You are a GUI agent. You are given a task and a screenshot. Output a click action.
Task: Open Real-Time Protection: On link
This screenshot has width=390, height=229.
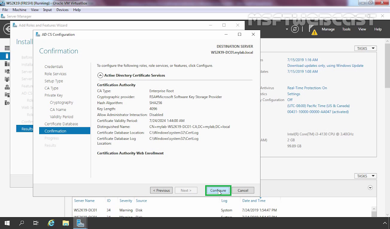(x=307, y=88)
